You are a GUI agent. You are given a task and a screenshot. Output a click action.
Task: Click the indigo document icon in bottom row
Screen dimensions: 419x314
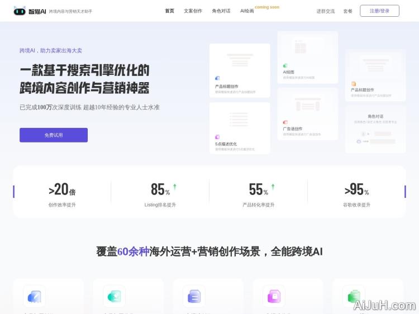point(194,296)
